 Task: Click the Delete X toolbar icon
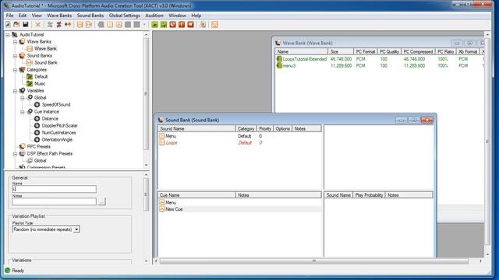click(x=37, y=24)
